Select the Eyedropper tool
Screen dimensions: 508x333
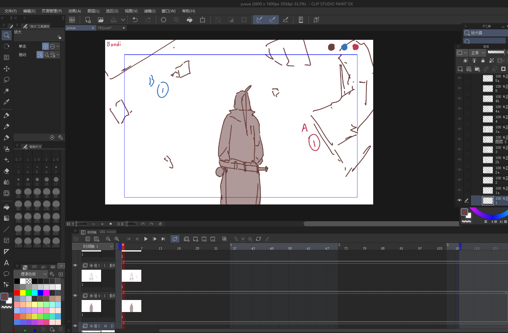tap(6, 102)
